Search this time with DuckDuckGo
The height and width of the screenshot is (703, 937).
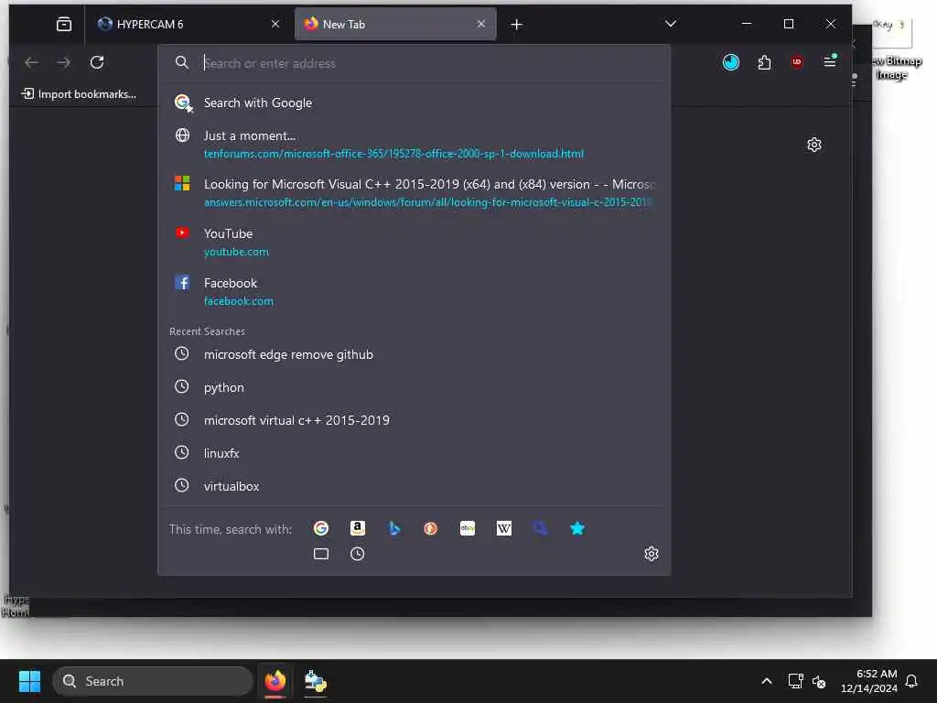pos(430,528)
